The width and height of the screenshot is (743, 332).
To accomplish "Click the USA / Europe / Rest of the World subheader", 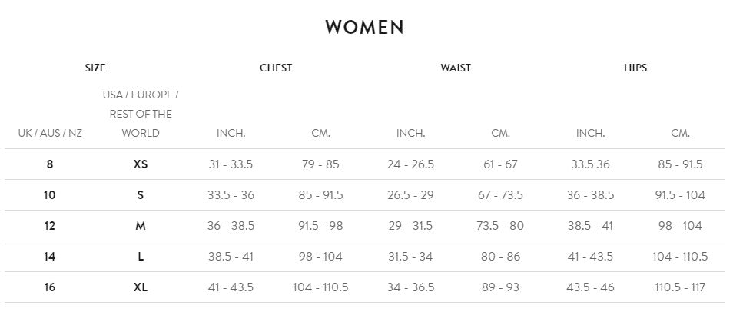I will pyautogui.click(x=141, y=114).
